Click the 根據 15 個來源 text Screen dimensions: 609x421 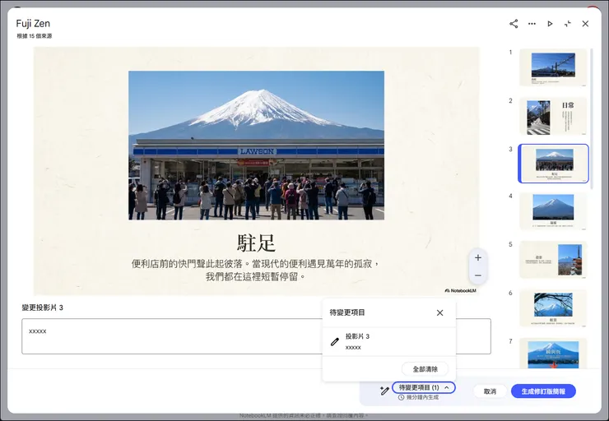pyautogui.click(x=35, y=36)
